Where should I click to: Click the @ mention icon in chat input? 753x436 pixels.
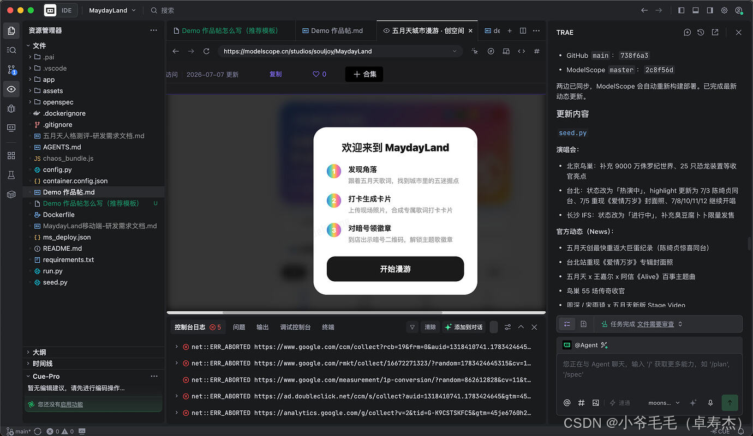pyautogui.click(x=567, y=403)
